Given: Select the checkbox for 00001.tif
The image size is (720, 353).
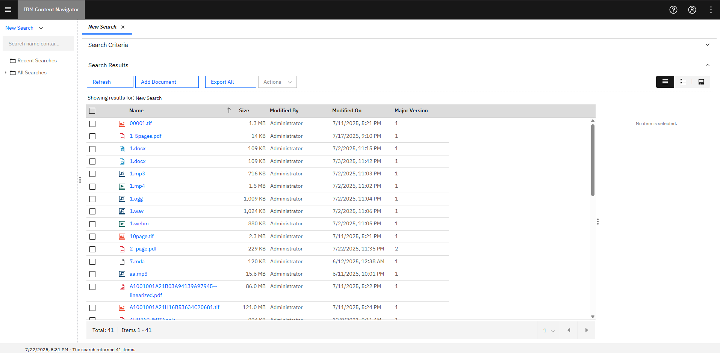Looking at the screenshot, I should click(92, 124).
